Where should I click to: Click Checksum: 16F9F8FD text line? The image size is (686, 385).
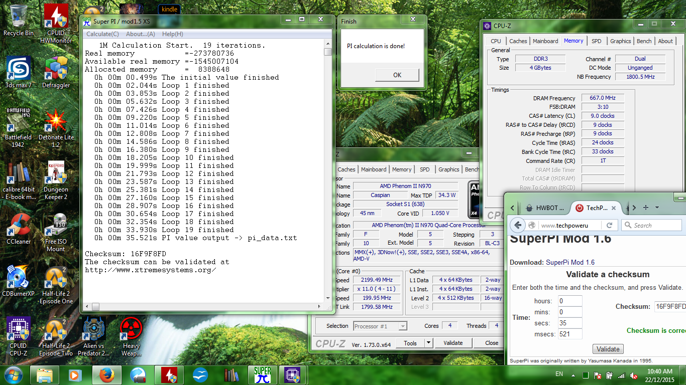point(126,254)
